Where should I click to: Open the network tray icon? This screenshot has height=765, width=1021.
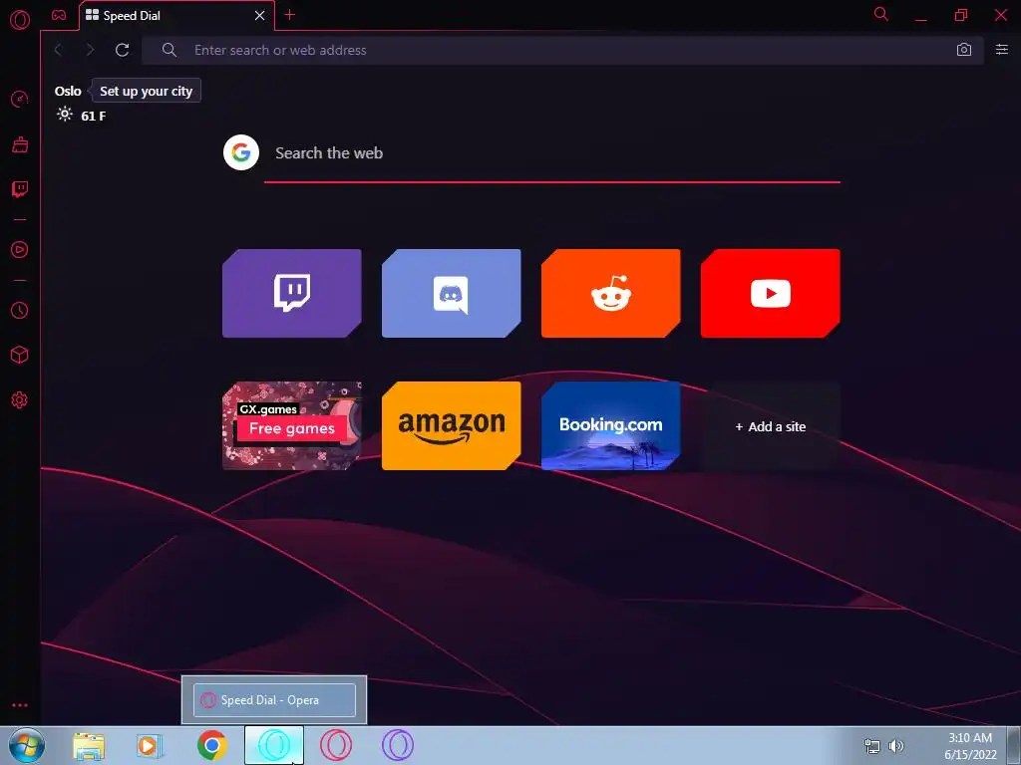[x=871, y=746]
